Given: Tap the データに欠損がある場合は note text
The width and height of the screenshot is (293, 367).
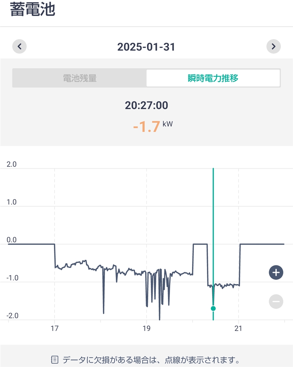Looking at the screenshot, I should [151, 359].
